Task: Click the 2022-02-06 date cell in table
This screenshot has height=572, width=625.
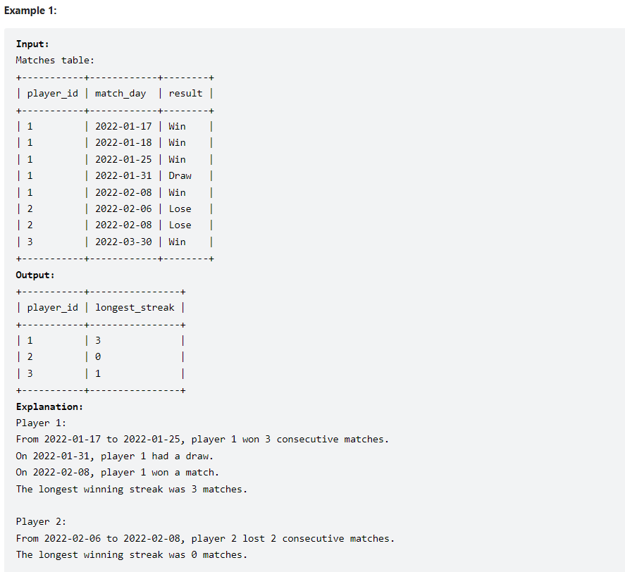Action: tap(123, 209)
